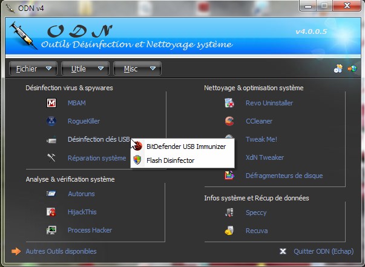
Task: Click the X icon beside Quitter ODN
Action: point(283,251)
